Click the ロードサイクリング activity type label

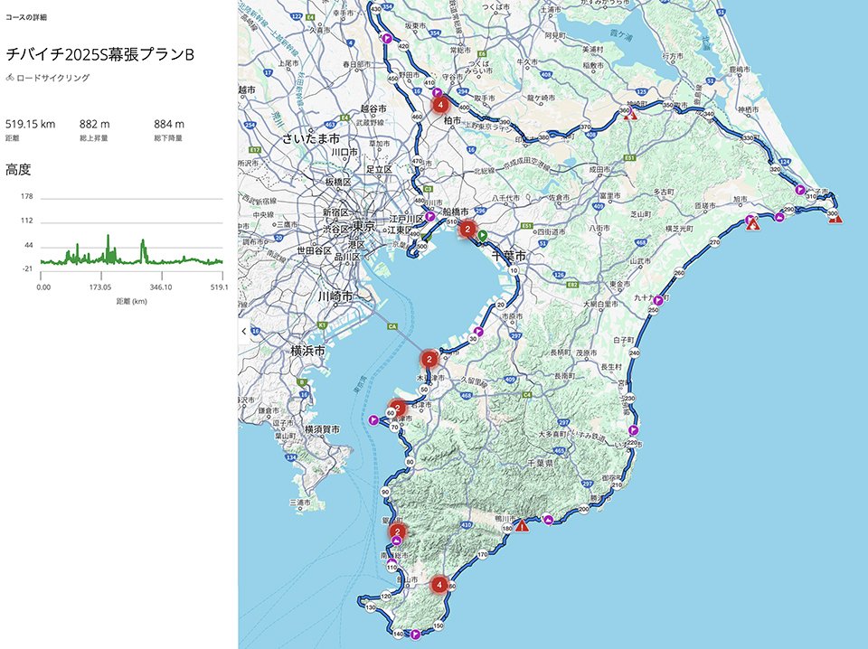(52, 78)
